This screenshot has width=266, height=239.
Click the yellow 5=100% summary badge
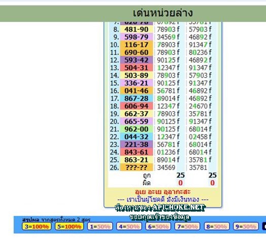[x=69, y=226]
